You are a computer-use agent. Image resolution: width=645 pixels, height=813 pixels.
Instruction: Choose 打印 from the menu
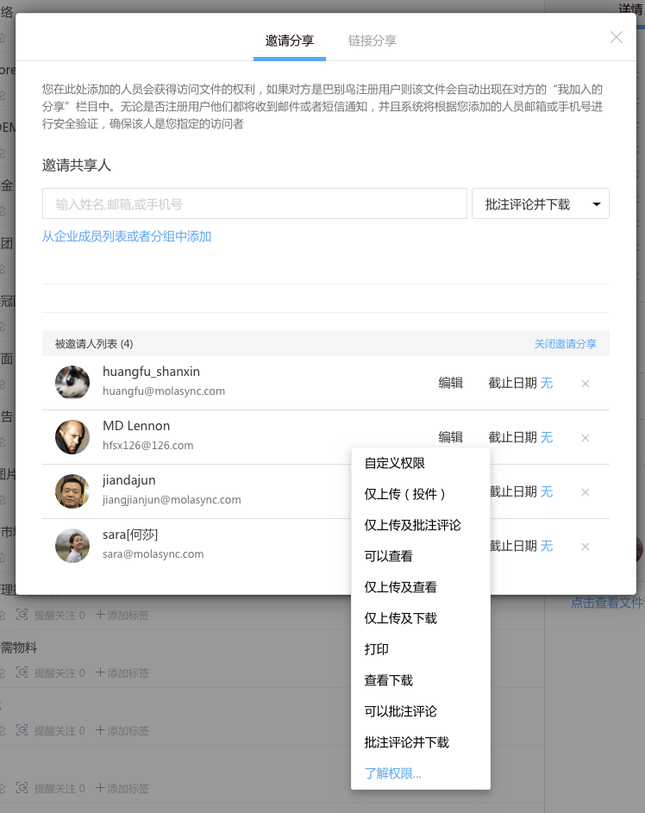tap(421, 649)
